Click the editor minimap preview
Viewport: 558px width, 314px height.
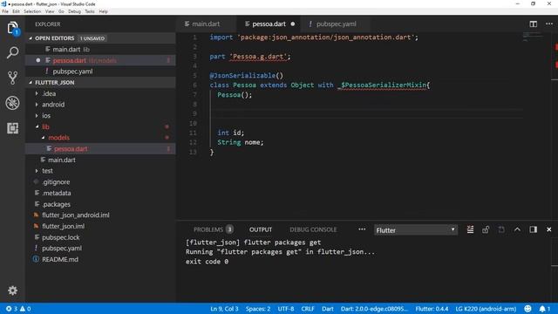(x=533, y=37)
